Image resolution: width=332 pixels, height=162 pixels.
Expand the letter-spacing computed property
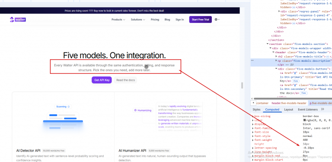[x=253, y=148]
